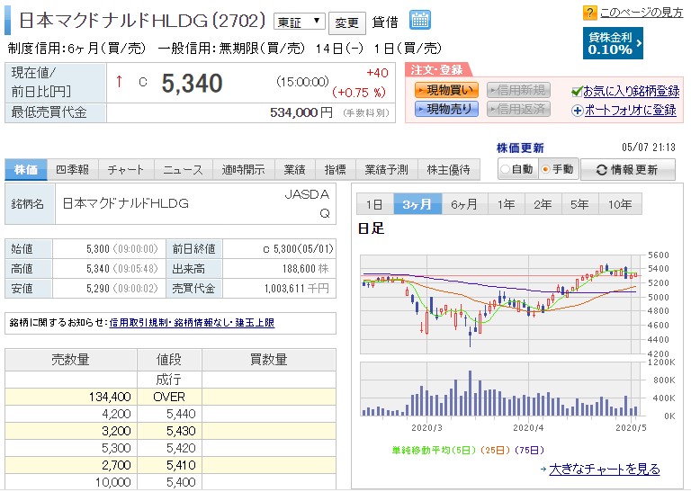Open the 東証 market dropdown

tap(300, 22)
